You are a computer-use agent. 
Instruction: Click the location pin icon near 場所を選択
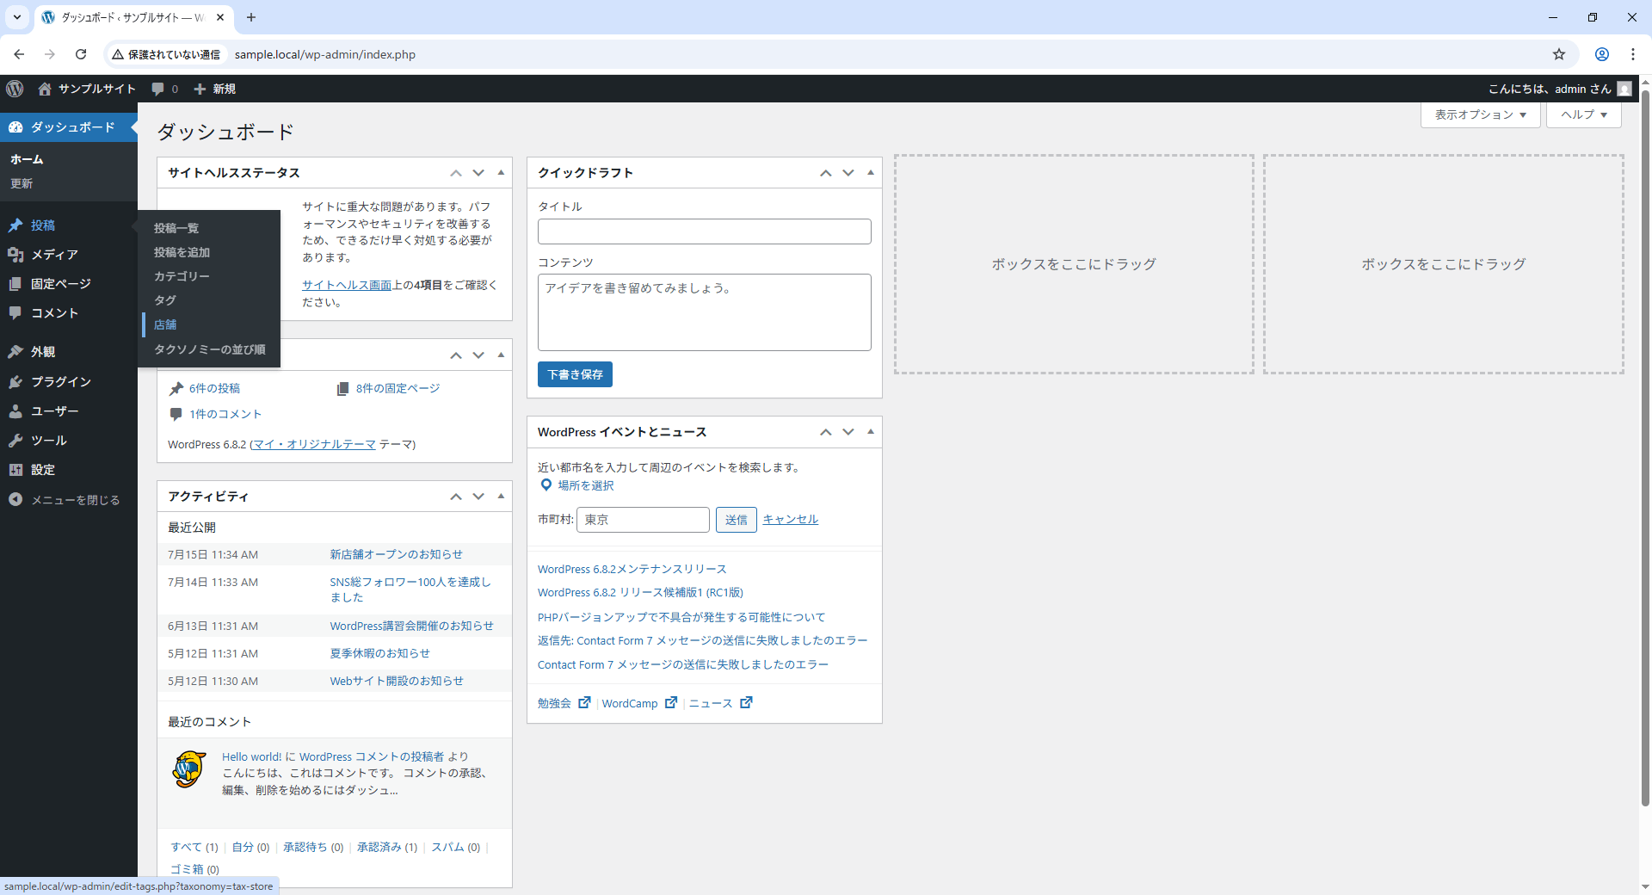pos(546,485)
